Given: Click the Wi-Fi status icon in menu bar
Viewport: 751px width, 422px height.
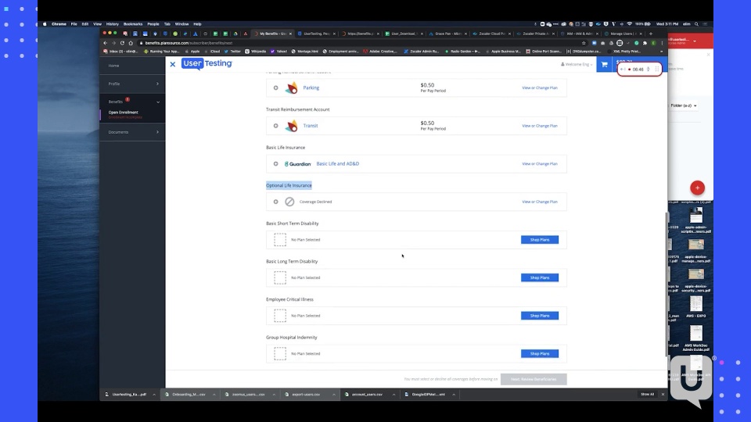Looking at the screenshot, I should [629, 24].
